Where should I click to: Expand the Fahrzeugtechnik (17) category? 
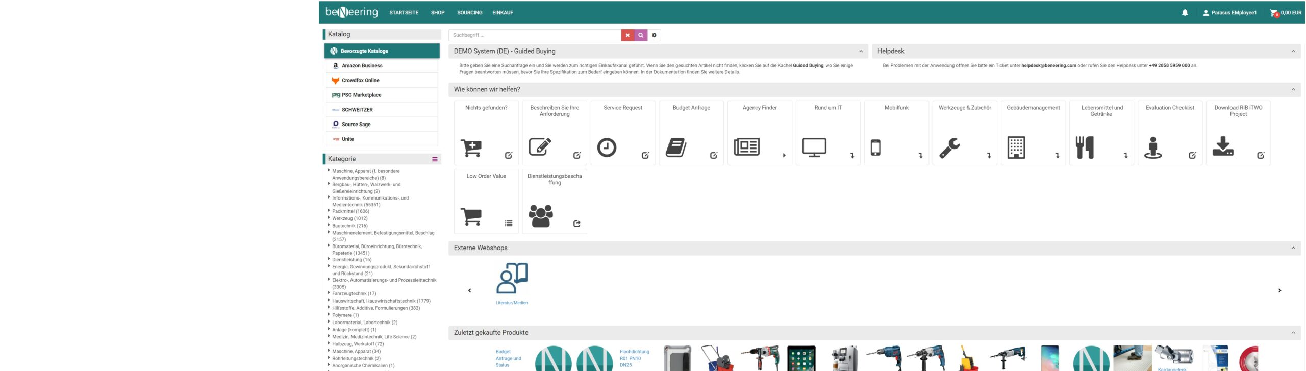(329, 293)
